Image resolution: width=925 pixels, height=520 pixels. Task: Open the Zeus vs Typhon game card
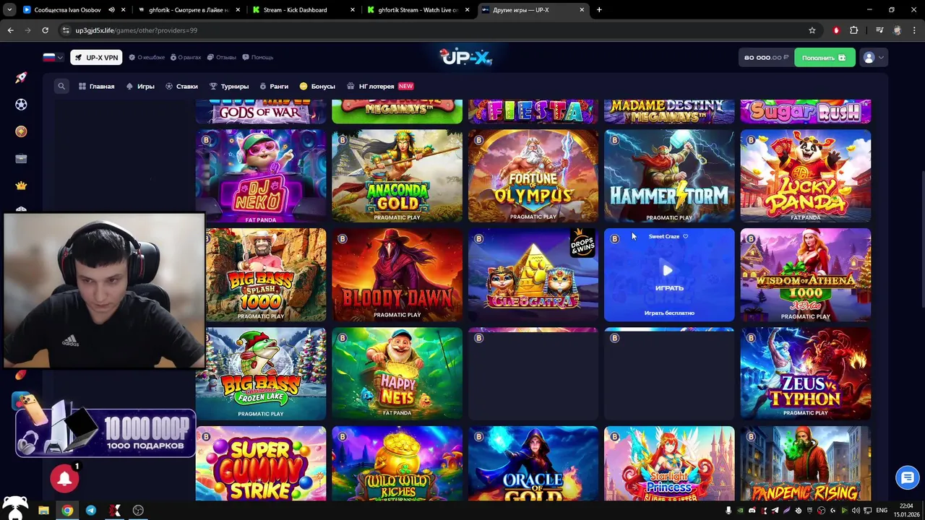point(805,374)
